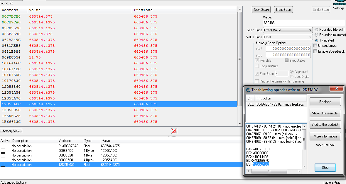Close the opcodes write dialog

click(x=337, y=88)
